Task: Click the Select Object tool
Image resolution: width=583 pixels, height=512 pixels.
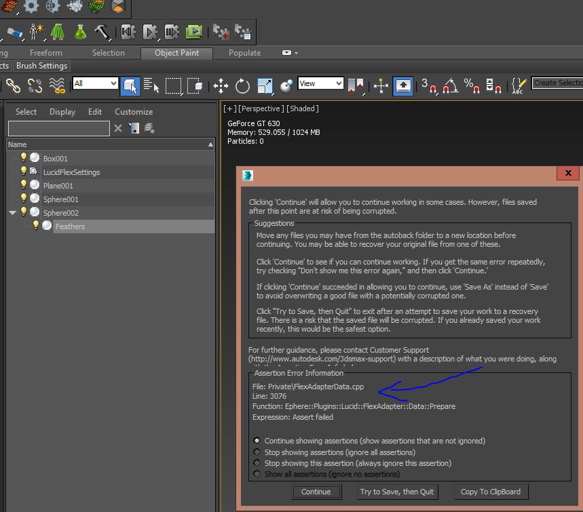Action: point(130,85)
